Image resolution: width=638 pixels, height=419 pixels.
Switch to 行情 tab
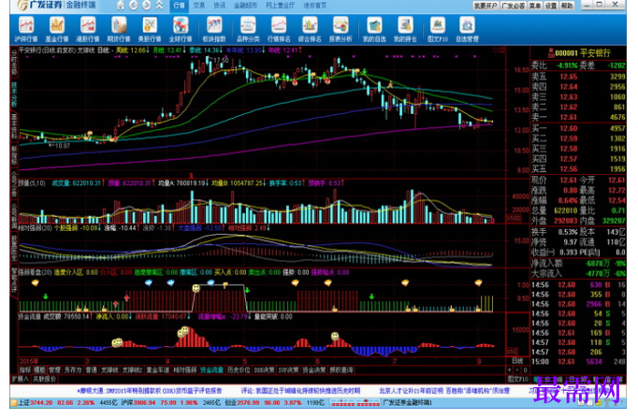tap(179, 6)
